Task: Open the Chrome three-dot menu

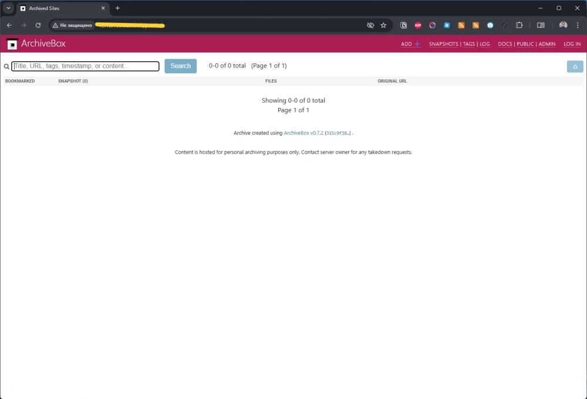Action: coord(578,25)
